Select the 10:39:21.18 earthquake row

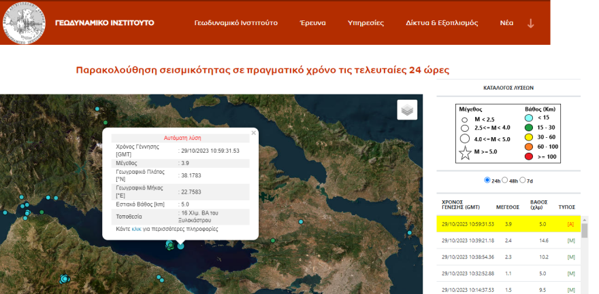click(x=508, y=240)
